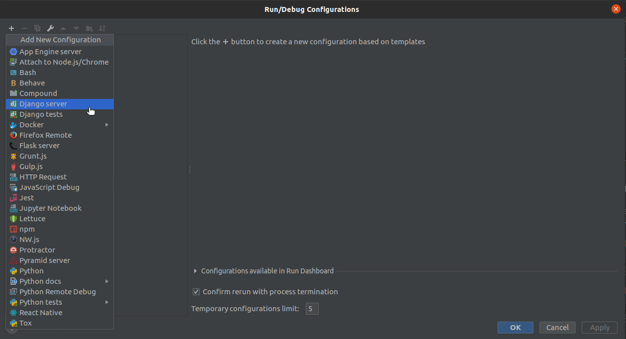Expand the Python tests submenu arrow
This screenshot has height=339, width=626.
point(107,302)
